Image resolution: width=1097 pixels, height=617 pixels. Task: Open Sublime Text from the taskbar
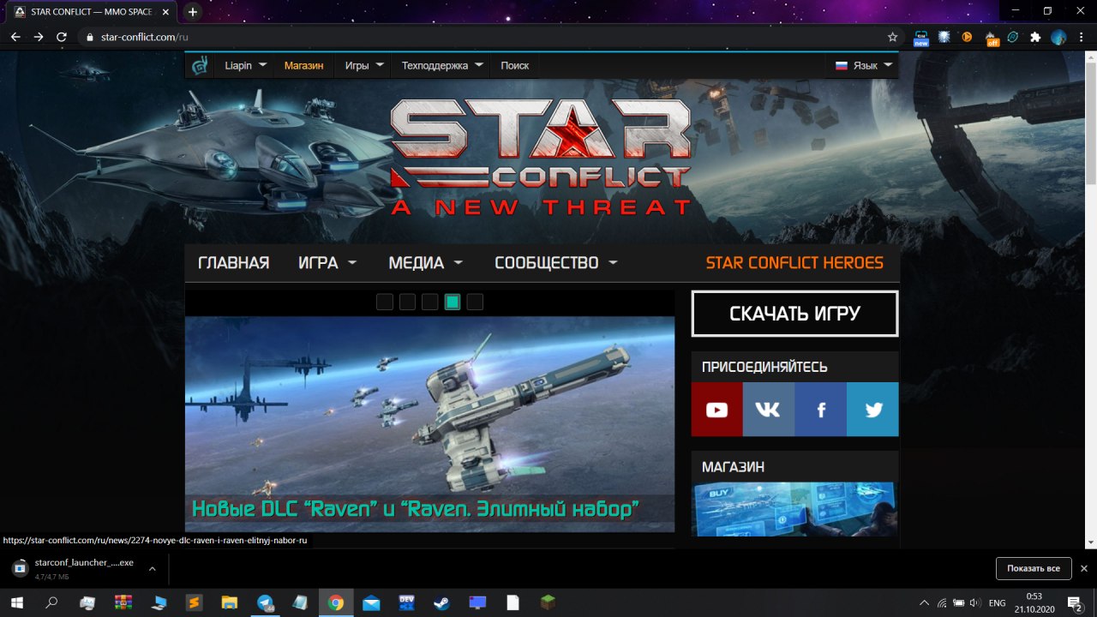coord(194,602)
